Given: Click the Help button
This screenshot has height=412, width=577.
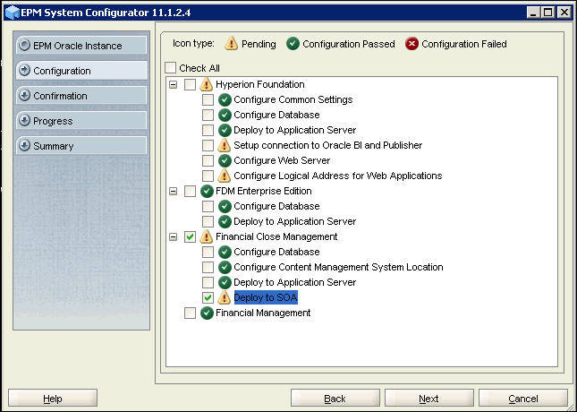Looking at the screenshot, I should point(53,399).
